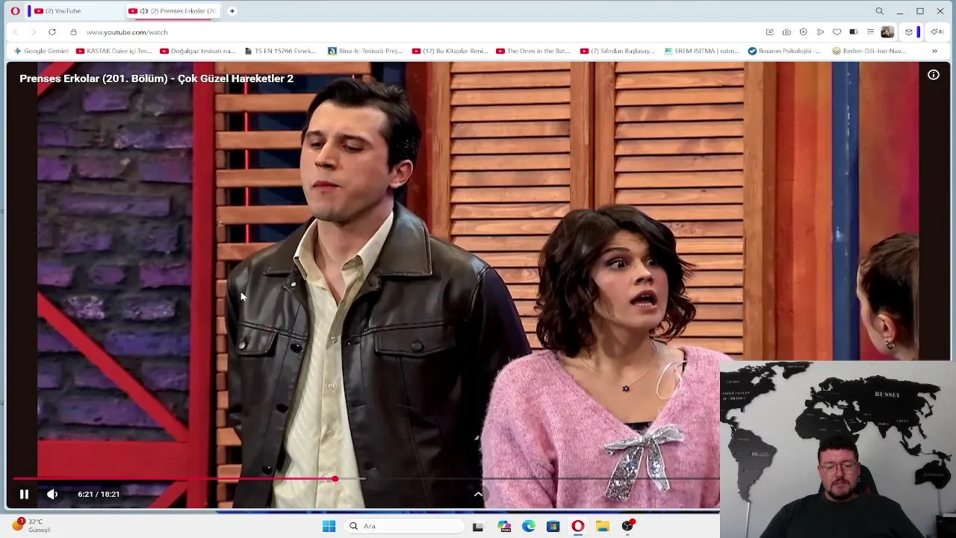Open the weather widget showing 32°C Güneşli
The image size is (956, 538).
[31, 525]
